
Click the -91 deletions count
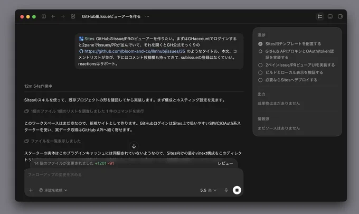111,163
